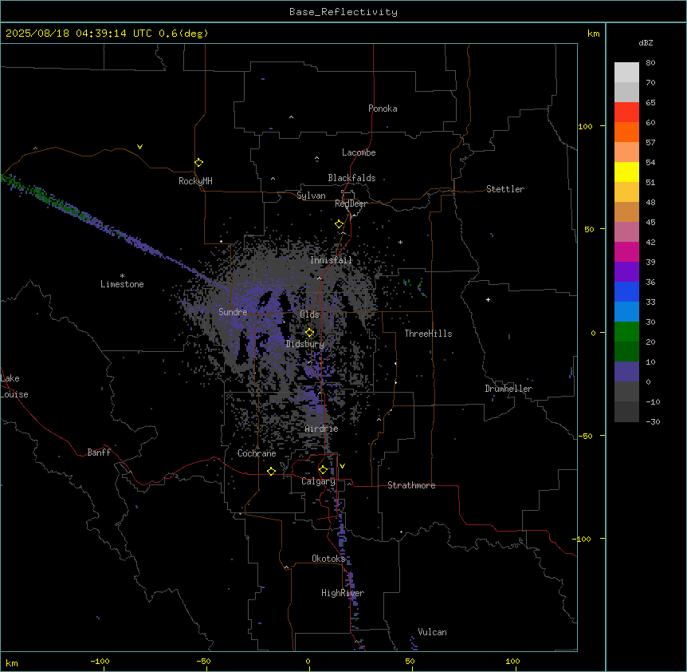Click the Cochrane town label

coord(257,453)
